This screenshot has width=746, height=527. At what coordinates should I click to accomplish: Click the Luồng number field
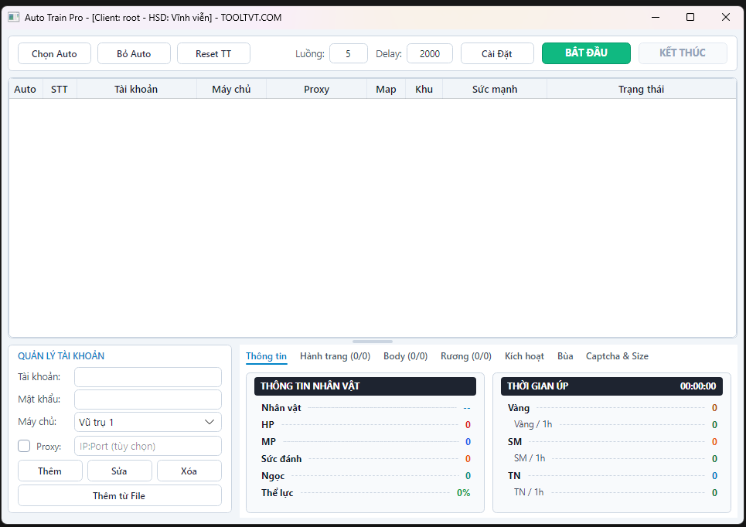348,54
